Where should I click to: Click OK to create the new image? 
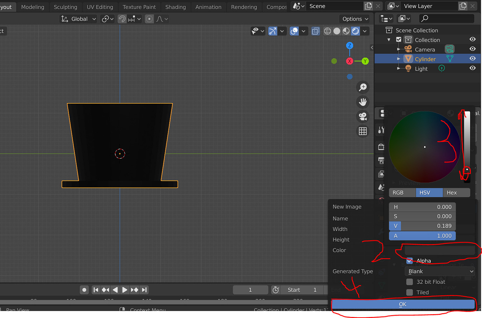coord(403,304)
